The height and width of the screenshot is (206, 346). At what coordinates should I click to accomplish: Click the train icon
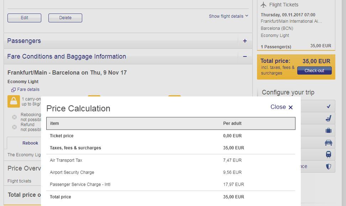click(329, 154)
